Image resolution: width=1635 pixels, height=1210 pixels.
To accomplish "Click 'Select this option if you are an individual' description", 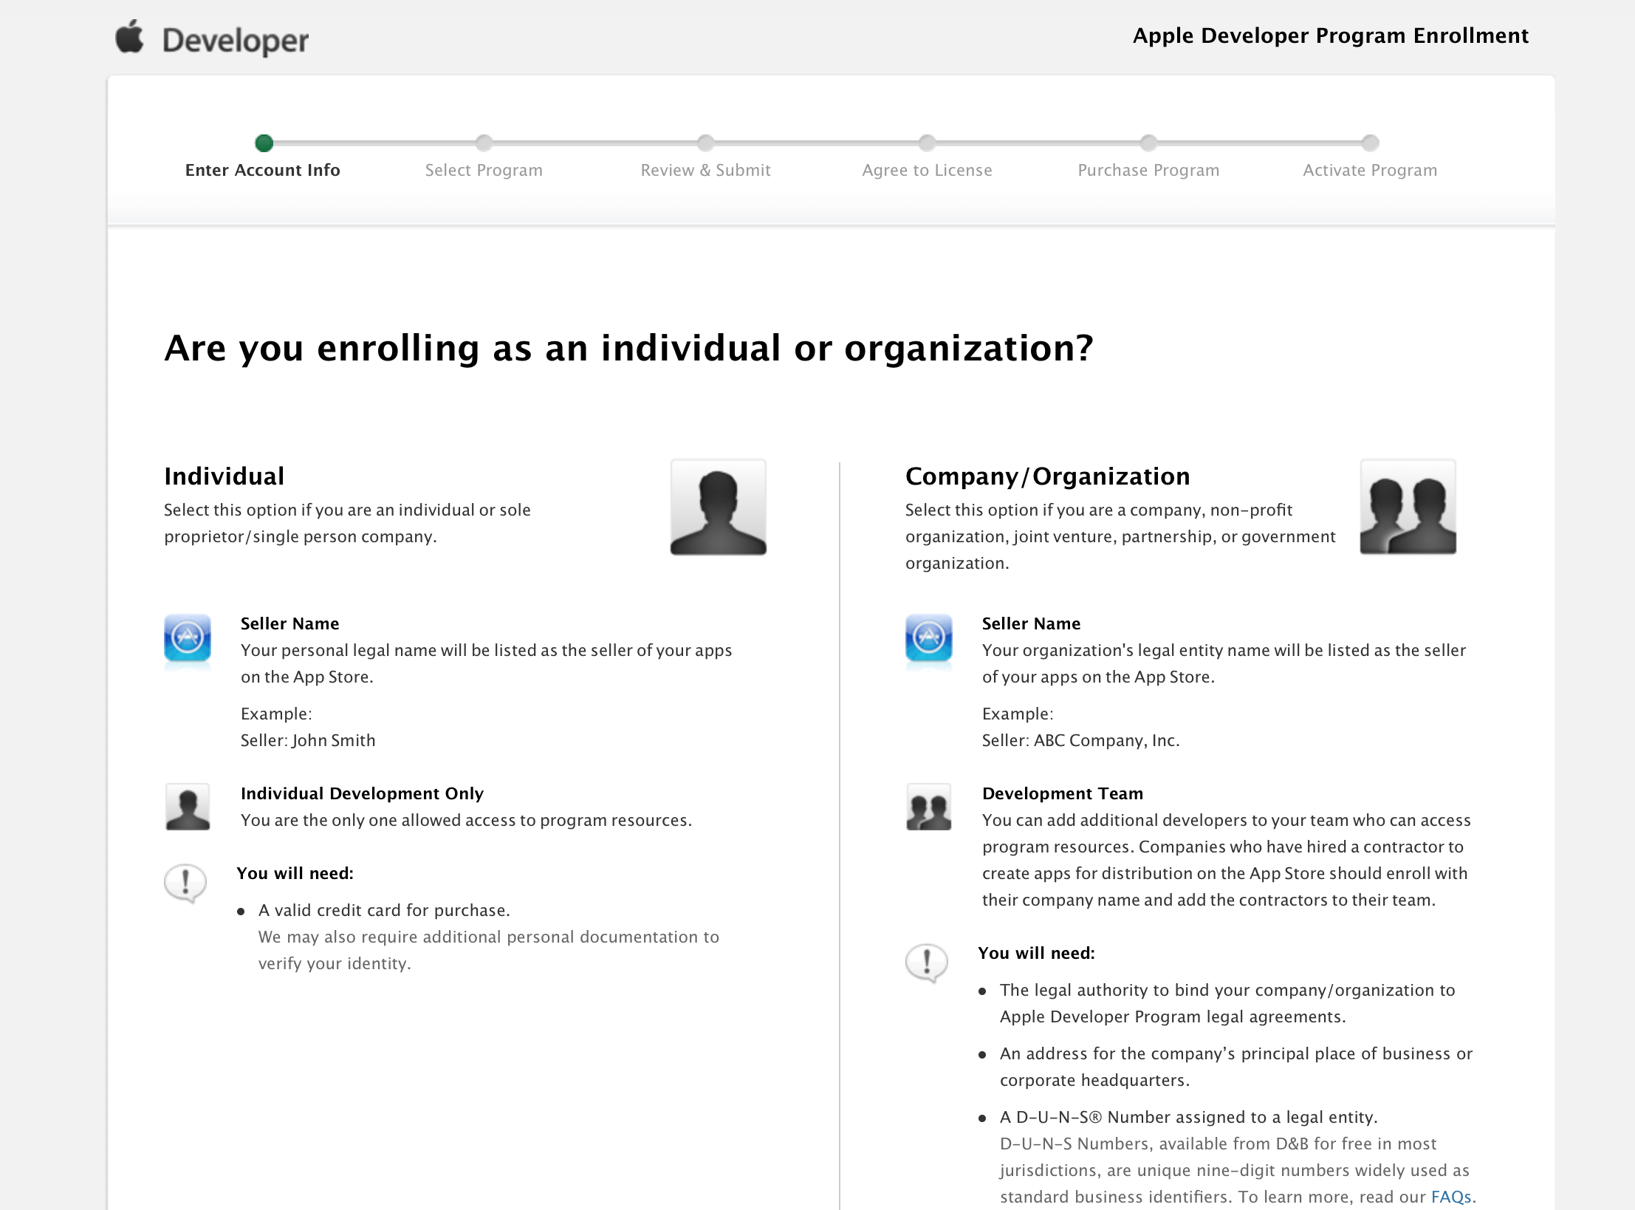I will [x=347, y=523].
